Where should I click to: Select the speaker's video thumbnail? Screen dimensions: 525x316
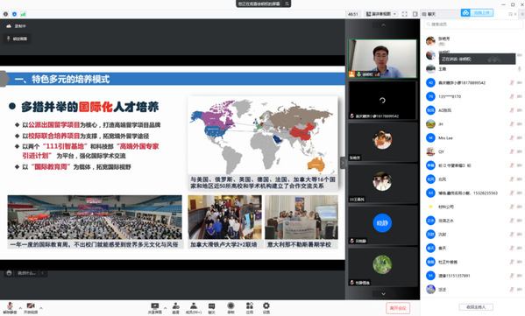(x=382, y=59)
